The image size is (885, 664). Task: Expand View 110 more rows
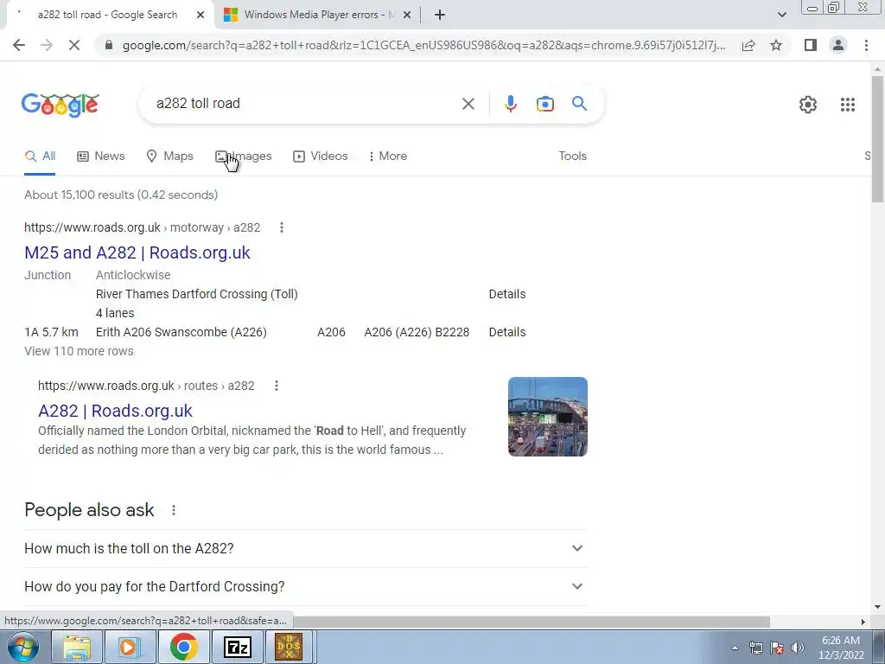pos(79,351)
